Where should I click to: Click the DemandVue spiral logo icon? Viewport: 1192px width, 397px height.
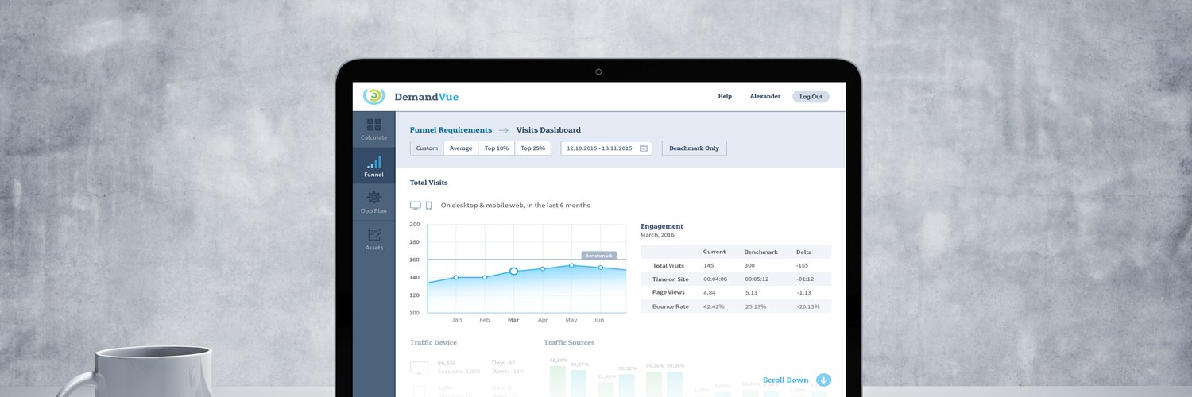[374, 96]
